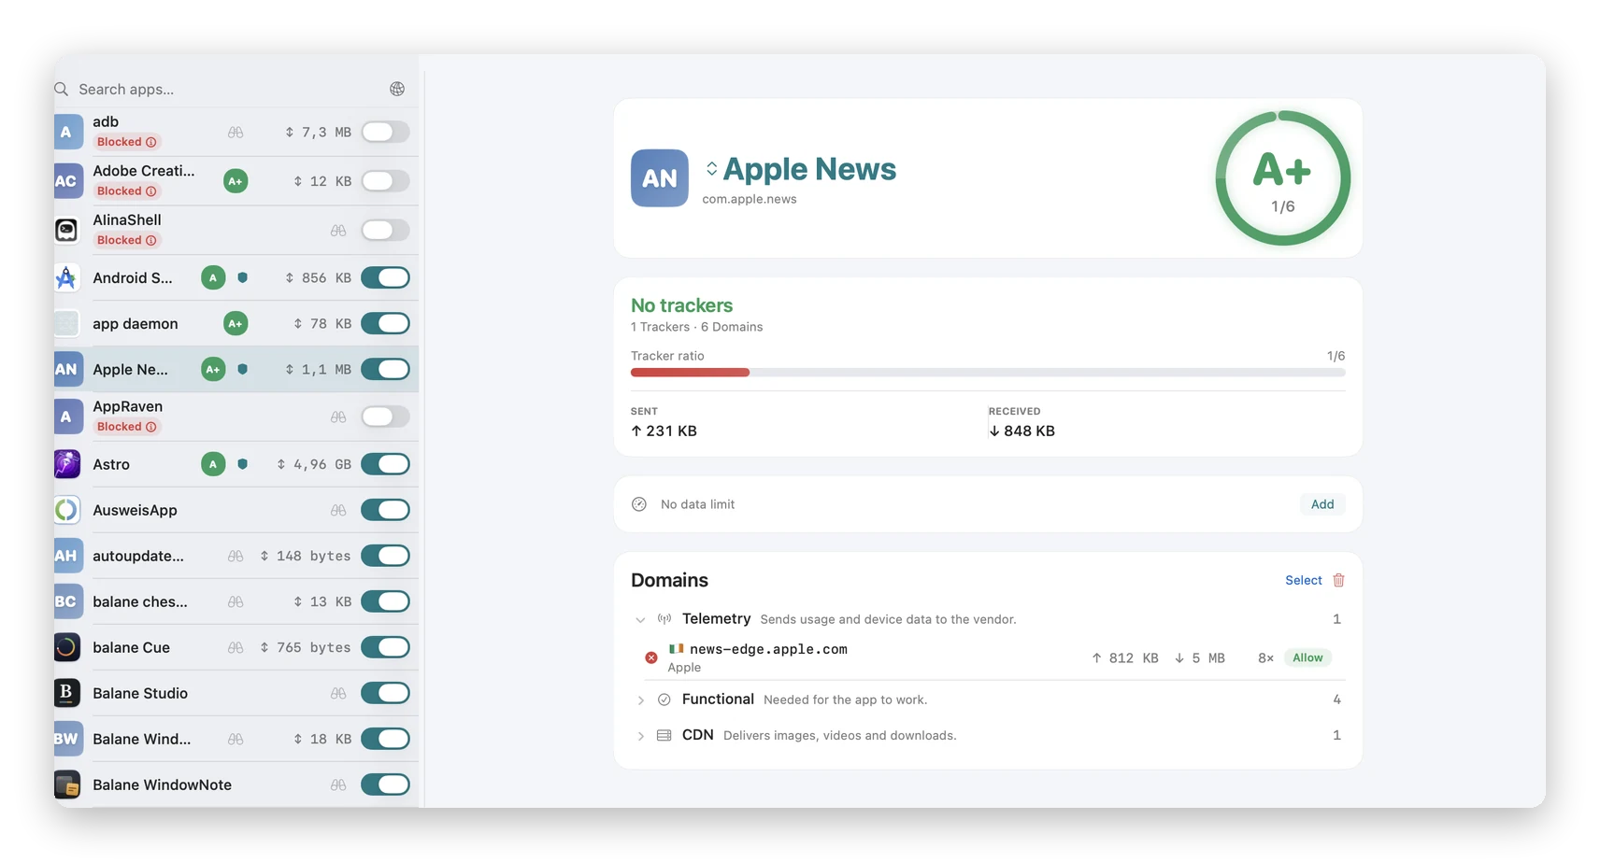Click Select in the Domains header
The height and width of the screenshot is (862, 1600).
click(x=1303, y=580)
